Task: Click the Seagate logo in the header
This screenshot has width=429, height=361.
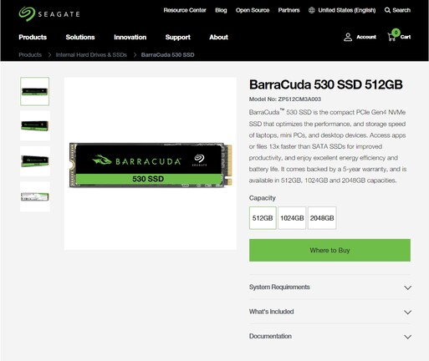Action: (49, 14)
